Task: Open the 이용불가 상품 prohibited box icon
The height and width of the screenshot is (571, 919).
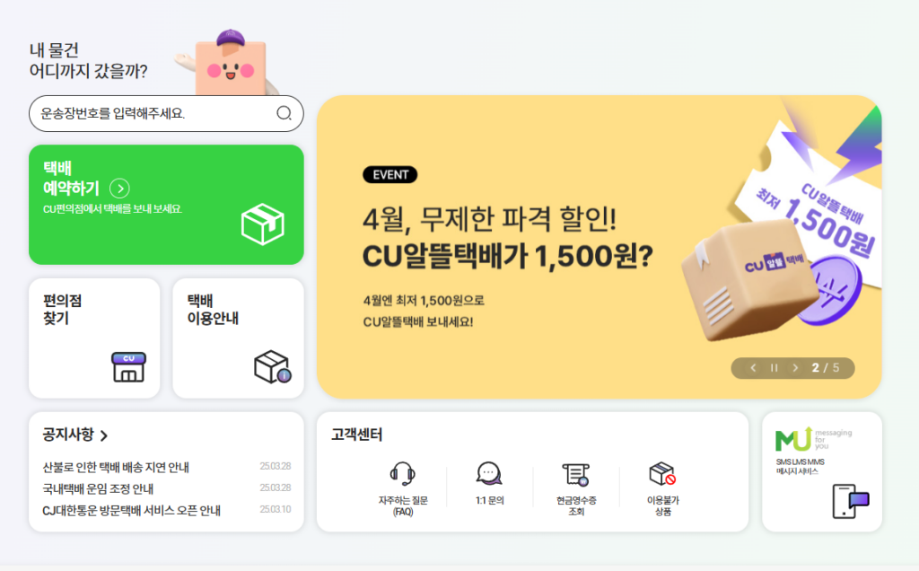Action: tap(662, 474)
